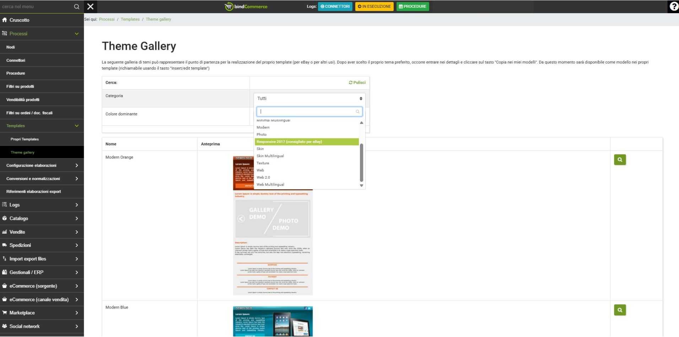679x337 pixels.
Task: Expand the Catalogo menu section
Action: (x=42, y=218)
